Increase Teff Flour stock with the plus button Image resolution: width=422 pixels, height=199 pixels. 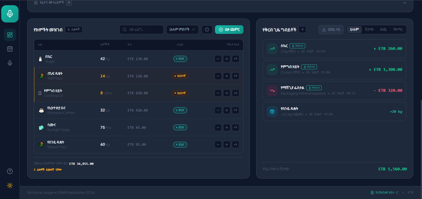click(x=226, y=76)
